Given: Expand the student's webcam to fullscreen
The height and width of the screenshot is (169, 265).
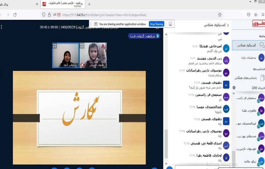Looking at the screenshot, I should click(82, 45).
